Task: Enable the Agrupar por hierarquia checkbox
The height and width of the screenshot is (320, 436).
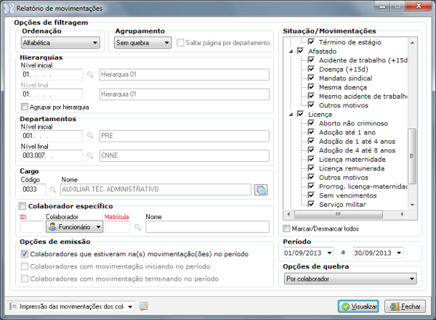Action: pyautogui.click(x=25, y=107)
